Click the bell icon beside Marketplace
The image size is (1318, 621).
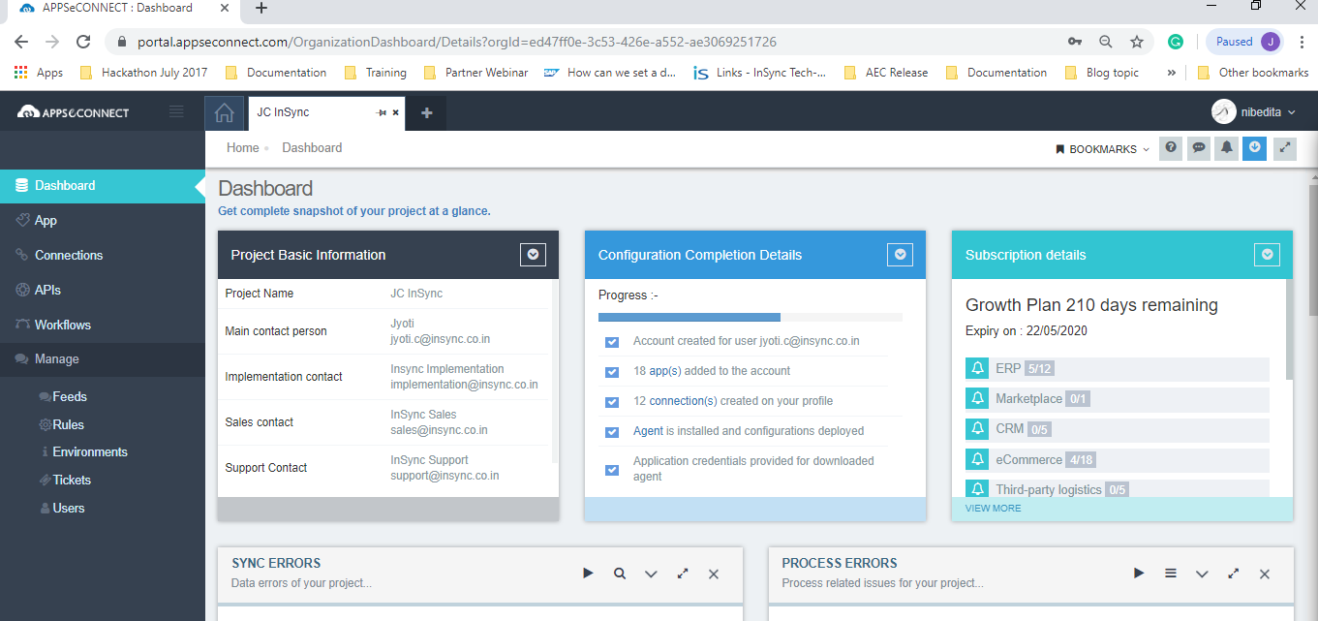tap(977, 399)
